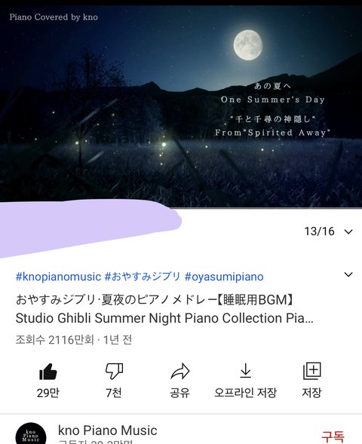Open the #oyasumipiano hashtag
The width and height of the screenshot is (362, 444).
(x=224, y=277)
